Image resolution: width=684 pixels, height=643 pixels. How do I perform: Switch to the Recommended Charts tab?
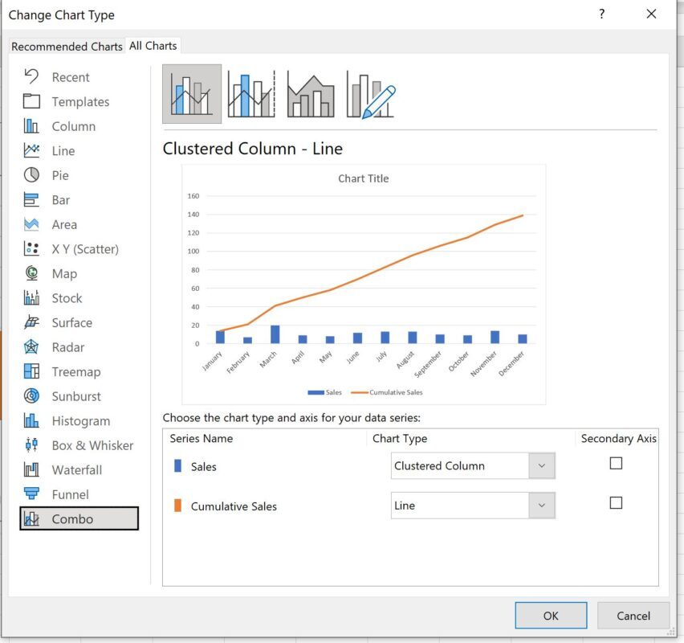click(x=67, y=47)
